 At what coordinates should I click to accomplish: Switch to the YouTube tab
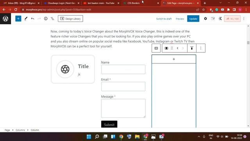[101, 3]
